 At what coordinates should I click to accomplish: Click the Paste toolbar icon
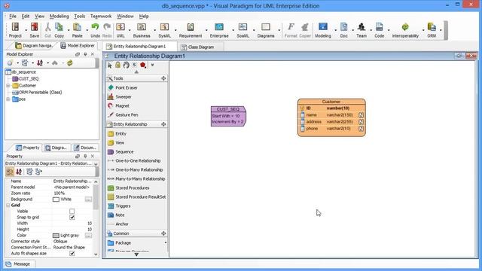pyautogui.click(x=77, y=30)
